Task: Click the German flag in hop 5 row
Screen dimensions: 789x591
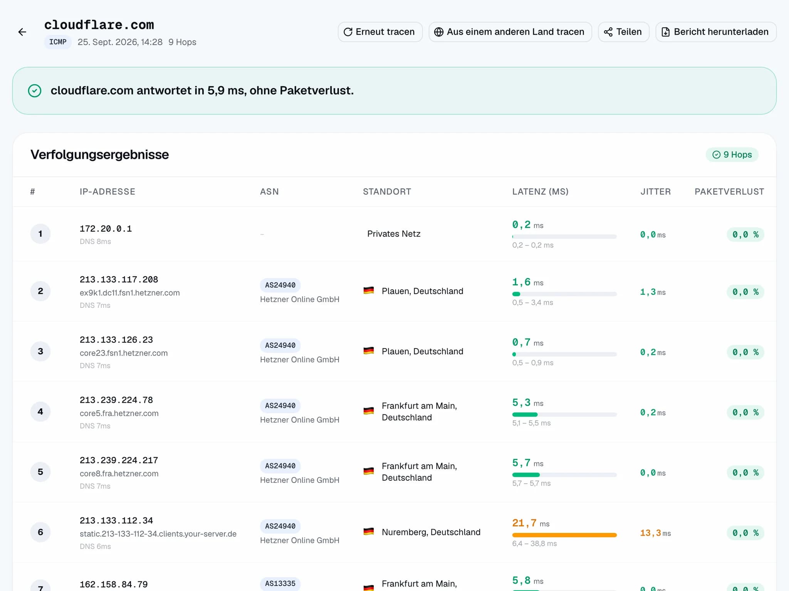Action: [369, 471]
